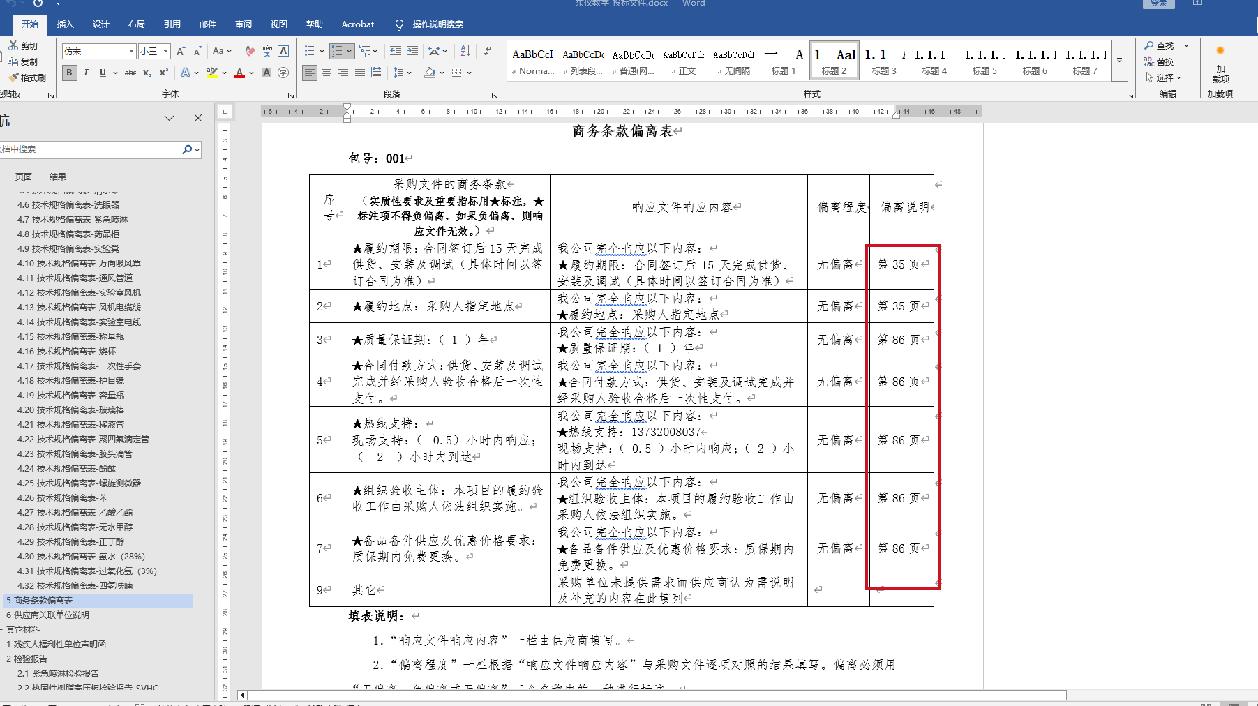1258x706 pixels.
Task: Click Find (查找) in the editing group
Action: pos(1159,45)
